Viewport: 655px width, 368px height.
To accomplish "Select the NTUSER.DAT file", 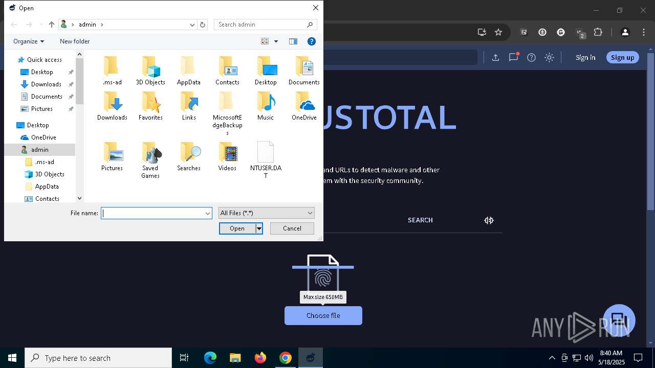I will click(x=266, y=160).
